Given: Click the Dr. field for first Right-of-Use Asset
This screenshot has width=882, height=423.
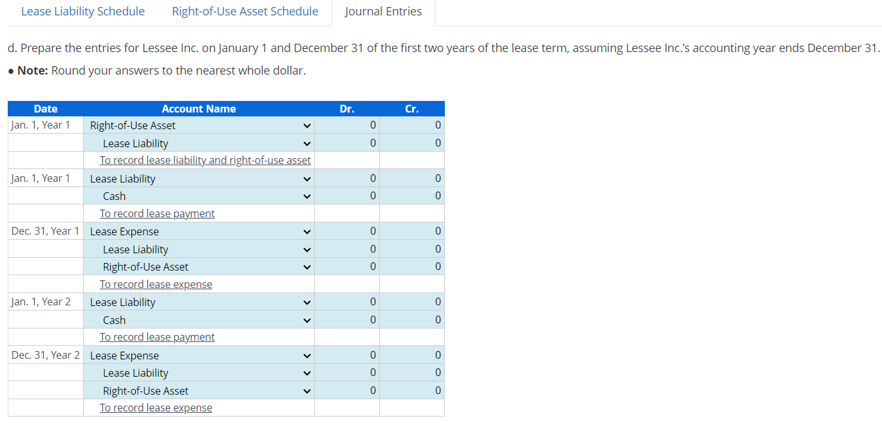Looking at the screenshot, I should coord(347,125).
